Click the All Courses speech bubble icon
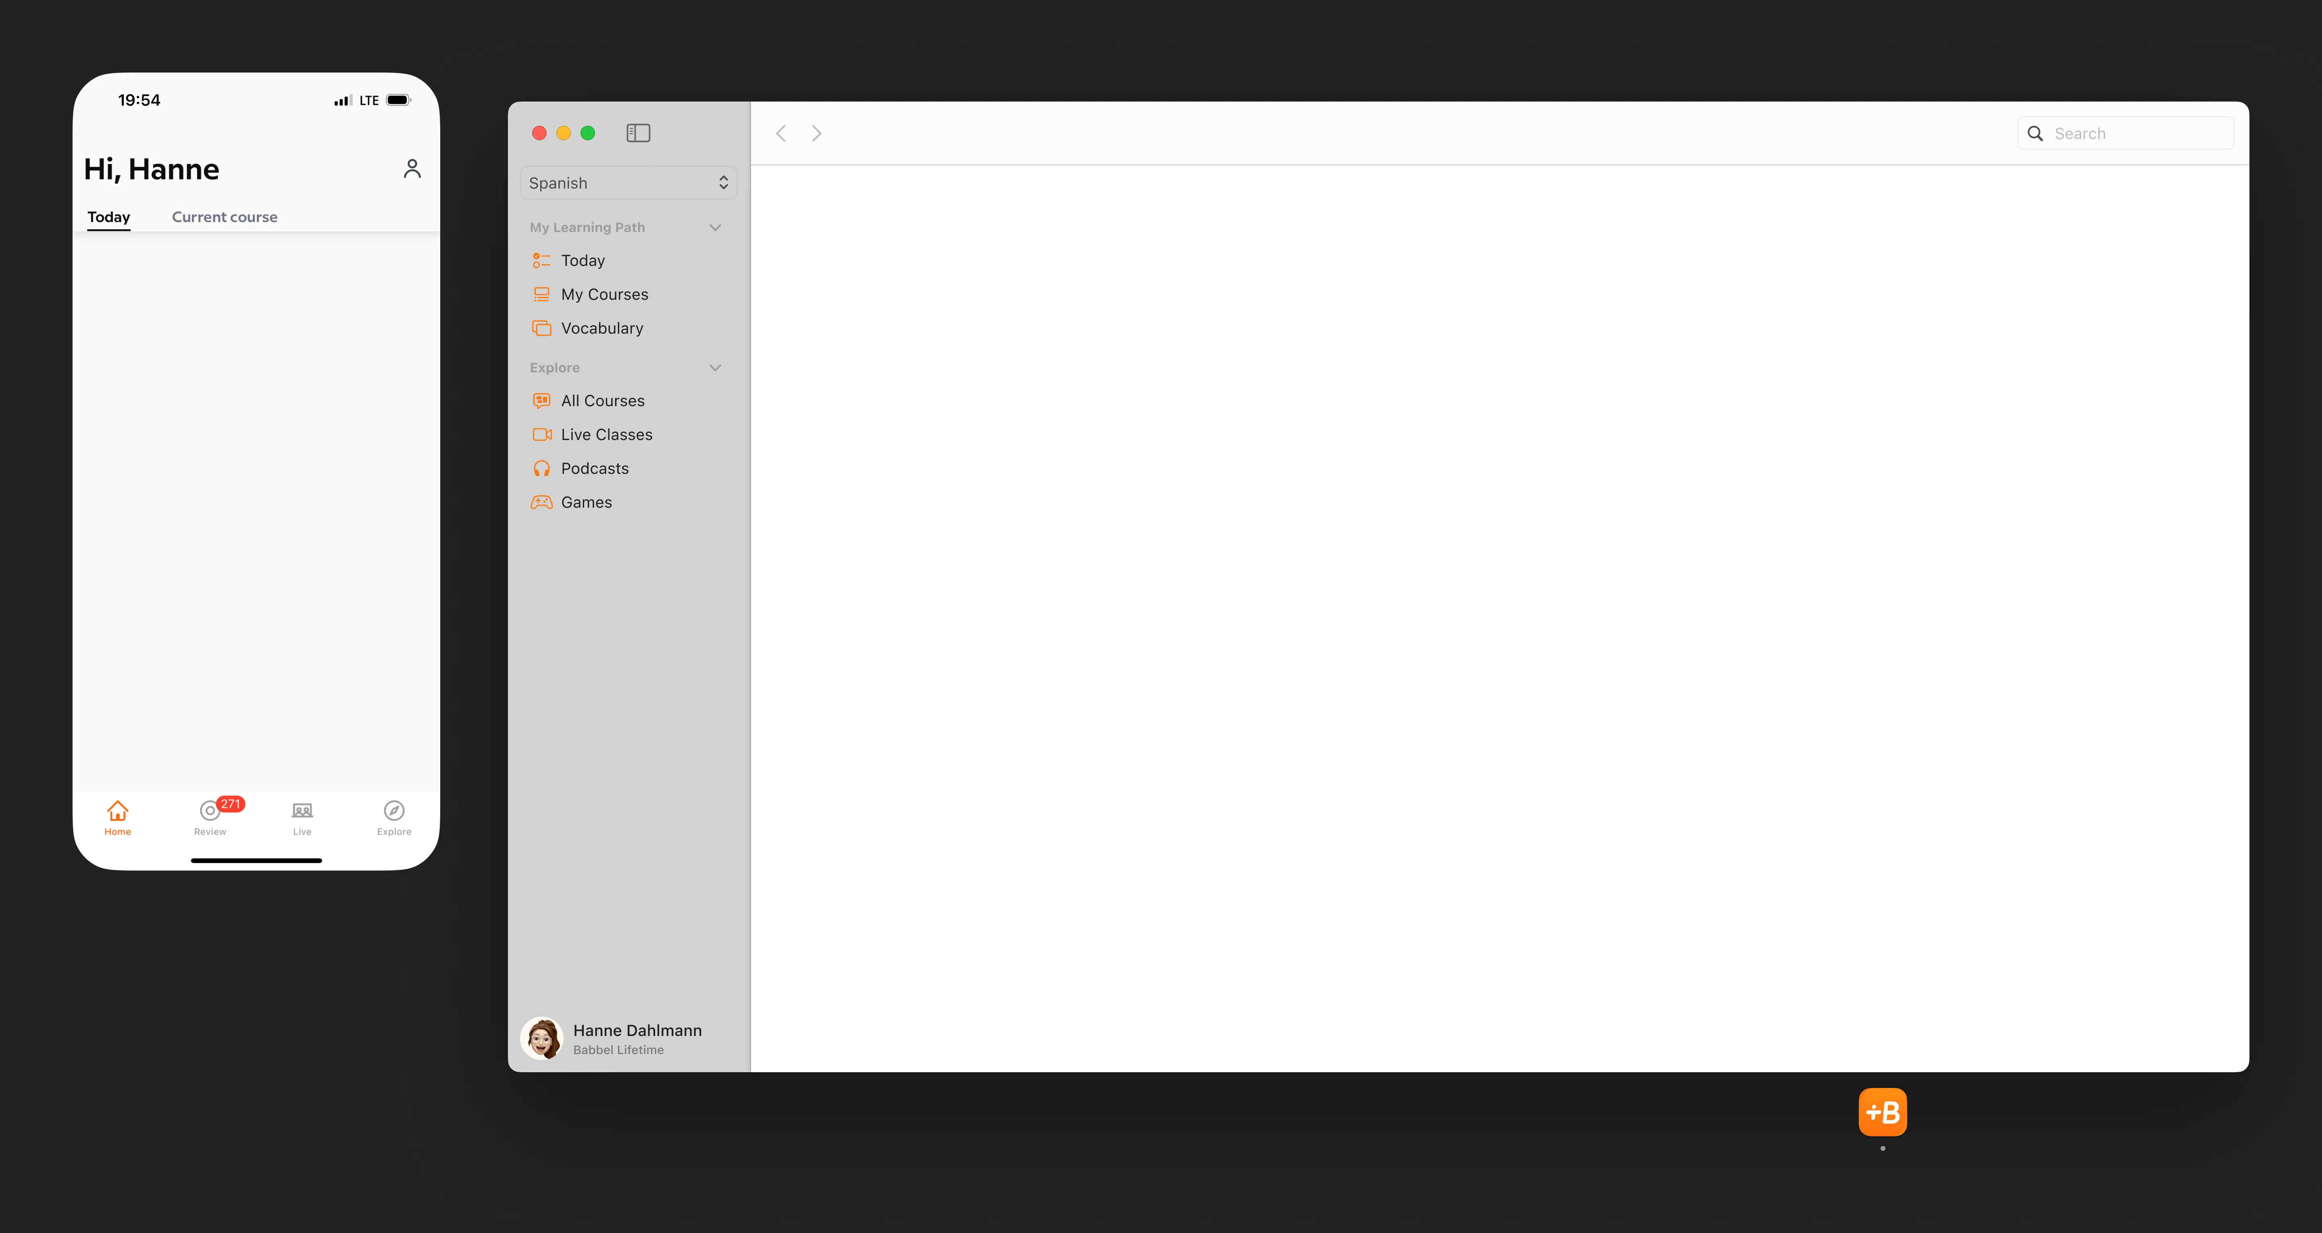Viewport: 2322px width, 1233px height. coord(542,401)
